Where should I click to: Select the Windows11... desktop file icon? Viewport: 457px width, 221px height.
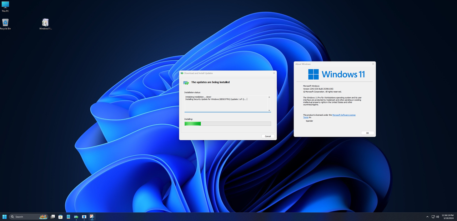point(45,24)
